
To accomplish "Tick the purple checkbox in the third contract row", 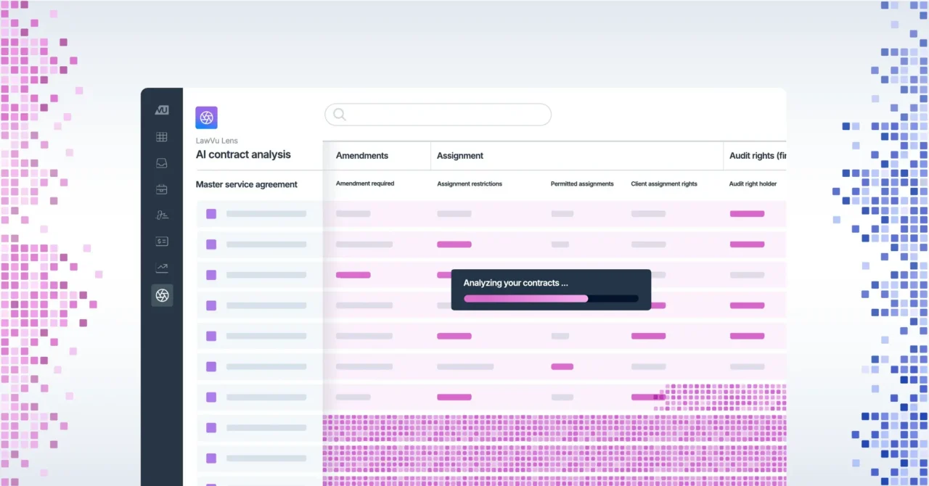I will [211, 275].
